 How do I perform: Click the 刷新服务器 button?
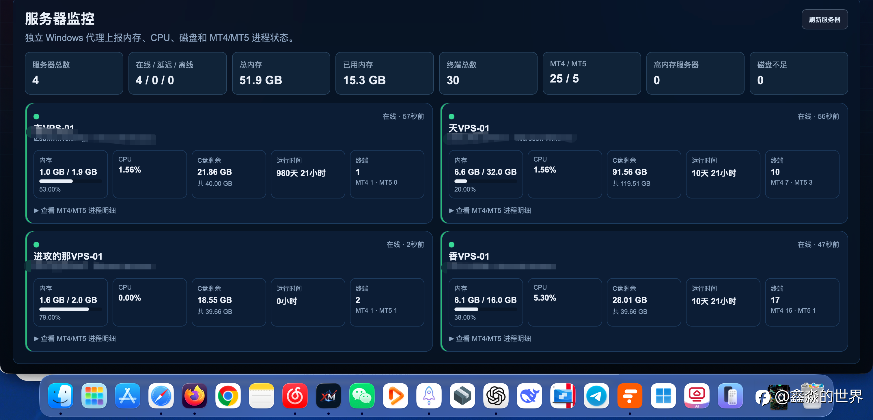click(x=824, y=20)
